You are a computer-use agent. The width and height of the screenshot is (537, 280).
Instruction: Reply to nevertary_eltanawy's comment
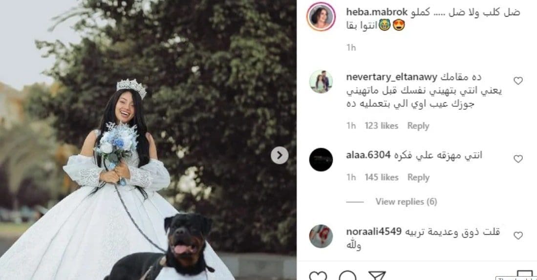(418, 126)
